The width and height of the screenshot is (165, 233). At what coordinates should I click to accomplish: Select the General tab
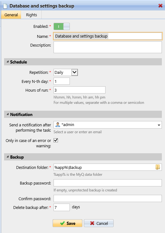click(11, 15)
